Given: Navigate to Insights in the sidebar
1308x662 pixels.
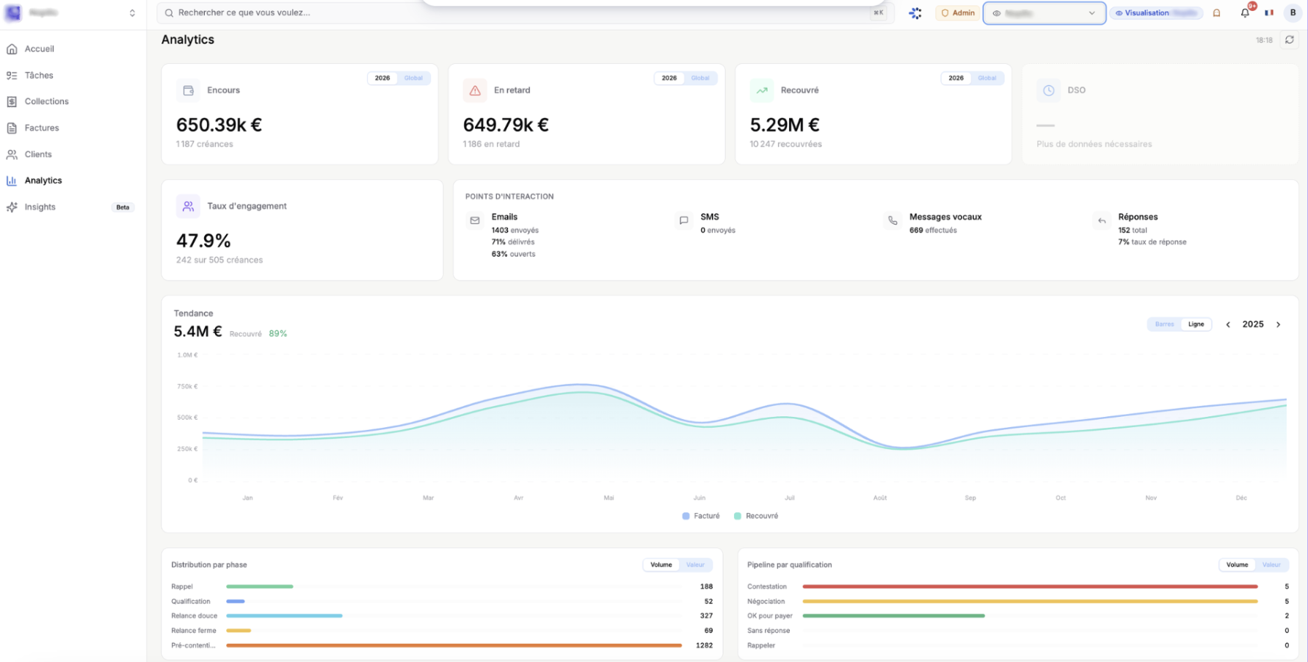Looking at the screenshot, I should [40, 207].
